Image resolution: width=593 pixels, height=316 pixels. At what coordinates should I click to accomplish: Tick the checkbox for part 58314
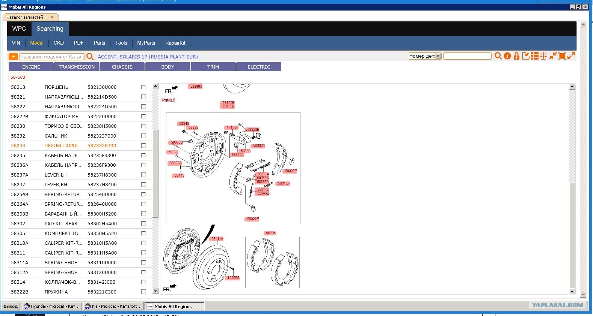[x=143, y=282]
